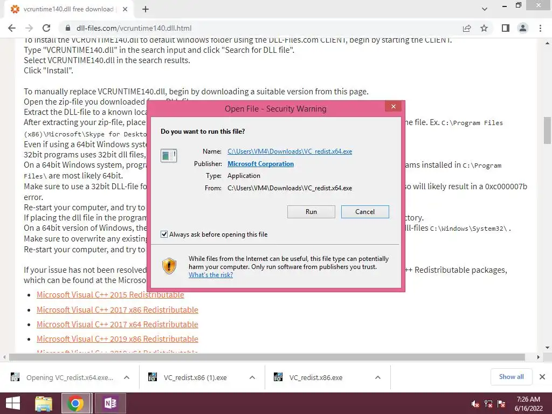Close the downloads bar
The width and height of the screenshot is (552, 414).
pyautogui.click(x=542, y=377)
